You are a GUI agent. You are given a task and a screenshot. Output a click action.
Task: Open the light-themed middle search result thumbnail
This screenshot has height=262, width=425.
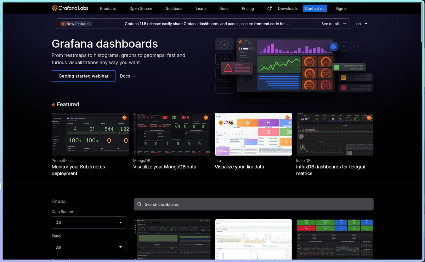(254, 239)
